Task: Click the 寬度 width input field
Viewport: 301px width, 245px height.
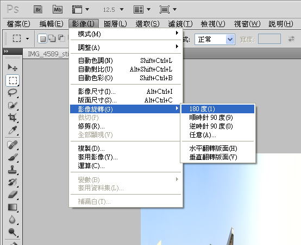Action: (269, 39)
